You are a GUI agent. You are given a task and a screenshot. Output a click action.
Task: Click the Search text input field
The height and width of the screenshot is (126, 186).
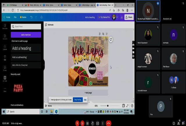tap(26, 26)
